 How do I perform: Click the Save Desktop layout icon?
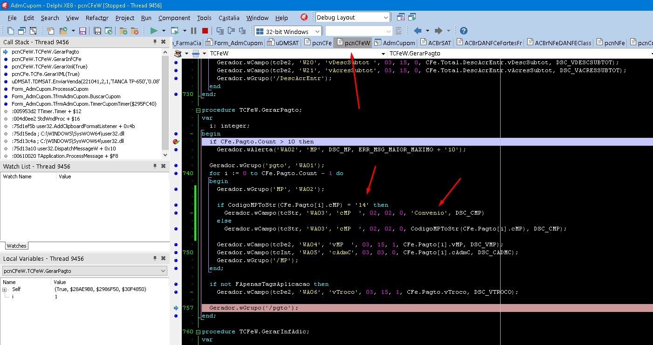click(x=401, y=17)
